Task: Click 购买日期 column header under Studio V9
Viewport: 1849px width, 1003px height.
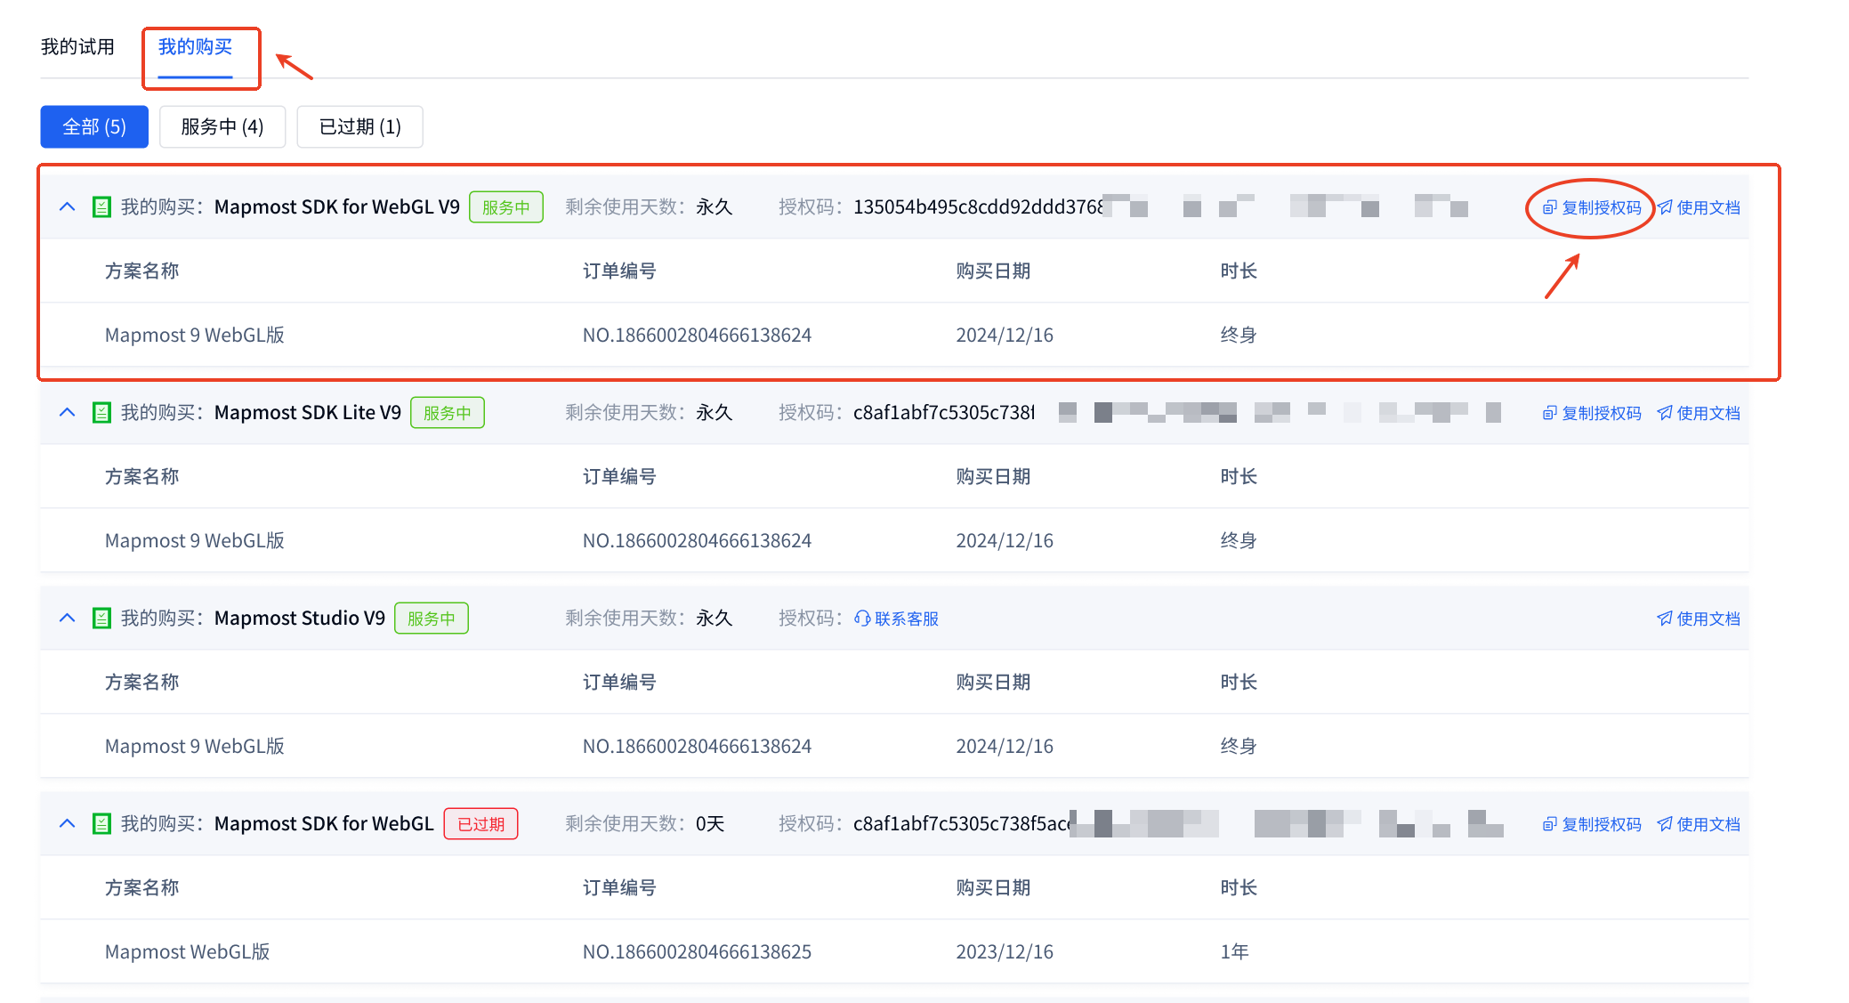Action: point(993,682)
